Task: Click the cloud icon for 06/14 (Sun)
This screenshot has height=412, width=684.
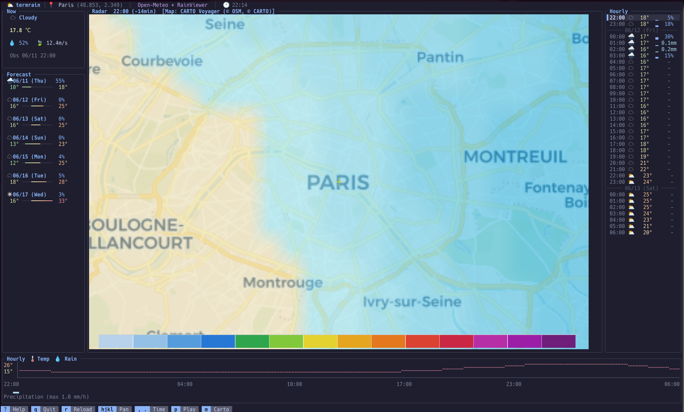Action: tap(10, 137)
